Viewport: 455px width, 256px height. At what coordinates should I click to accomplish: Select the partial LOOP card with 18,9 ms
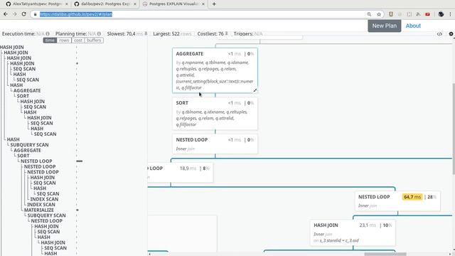click(180, 172)
